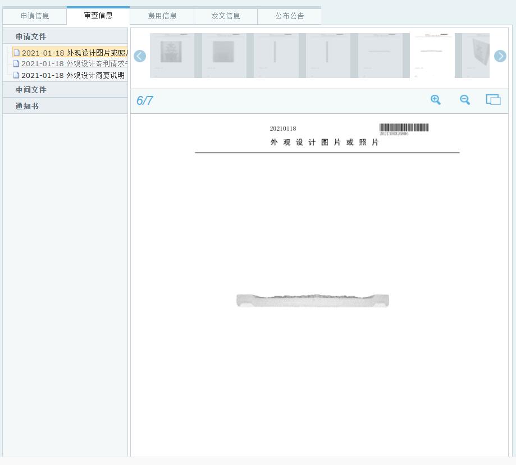Go to the 发文信息 tab
Viewport: 516px width, 465px height.
pyautogui.click(x=226, y=16)
